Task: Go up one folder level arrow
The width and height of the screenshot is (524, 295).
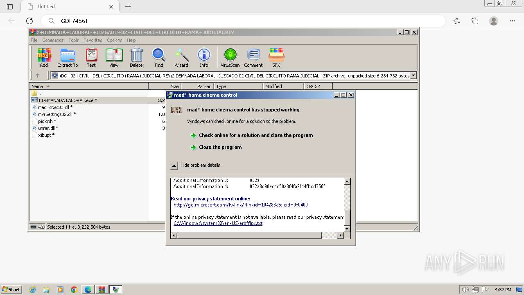Action: [38, 75]
